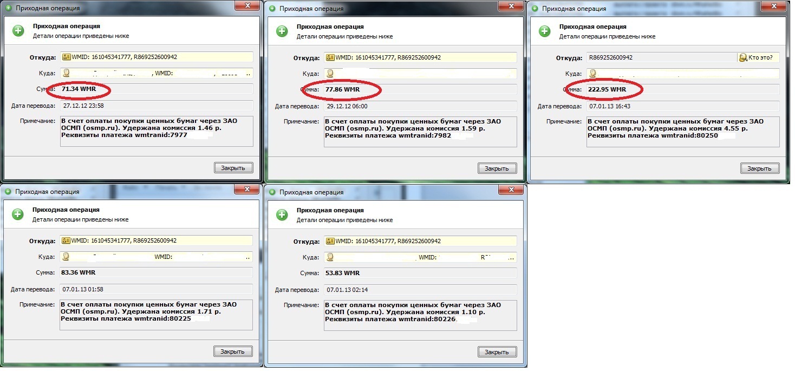Click passport icon in Откуда of 53.83 WMR window
Viewport: 795px width, 371px height.
[x=330, y=241]
